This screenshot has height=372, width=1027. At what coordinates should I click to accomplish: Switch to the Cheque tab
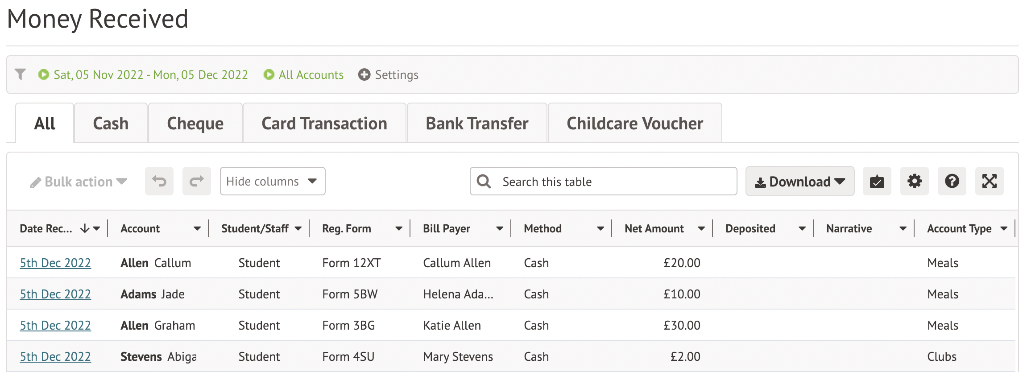point(195,124)
